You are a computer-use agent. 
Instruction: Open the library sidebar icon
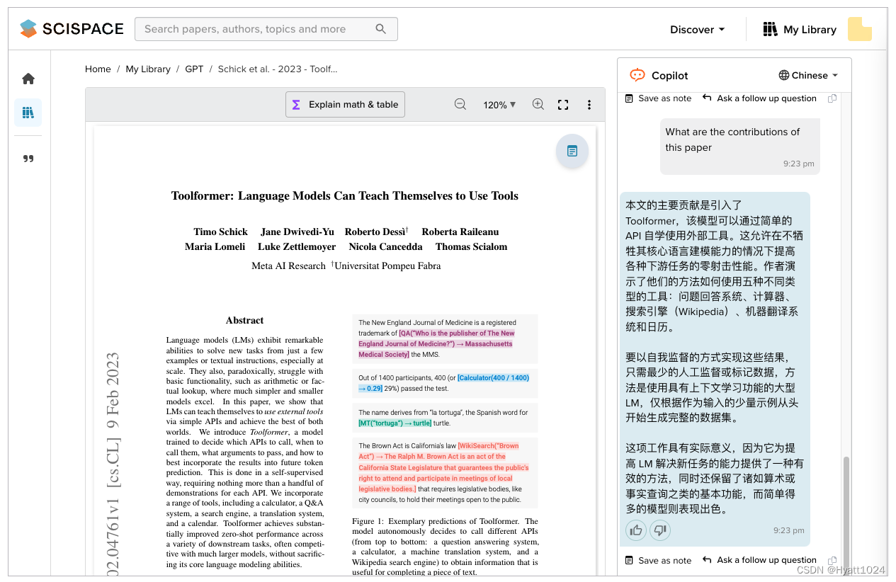(x=28, y=113)
